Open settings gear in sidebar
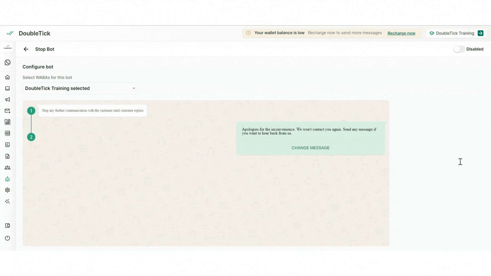 7,190
